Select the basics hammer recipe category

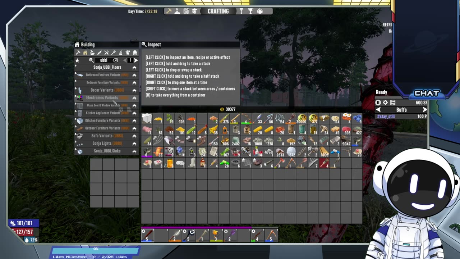[78, 53]
